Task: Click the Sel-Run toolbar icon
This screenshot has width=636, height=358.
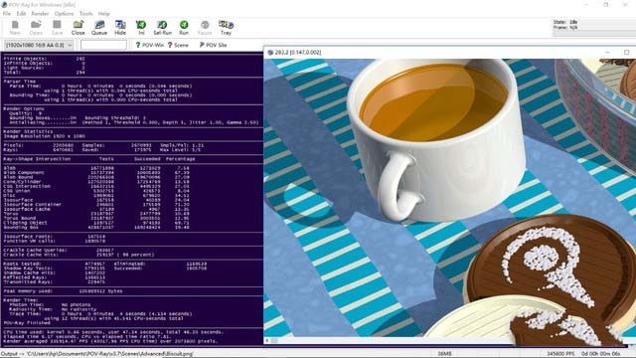Action: 162,28
